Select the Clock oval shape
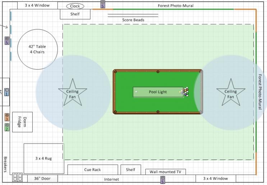This screenshot has height=185, width=267. pos(75,6)
